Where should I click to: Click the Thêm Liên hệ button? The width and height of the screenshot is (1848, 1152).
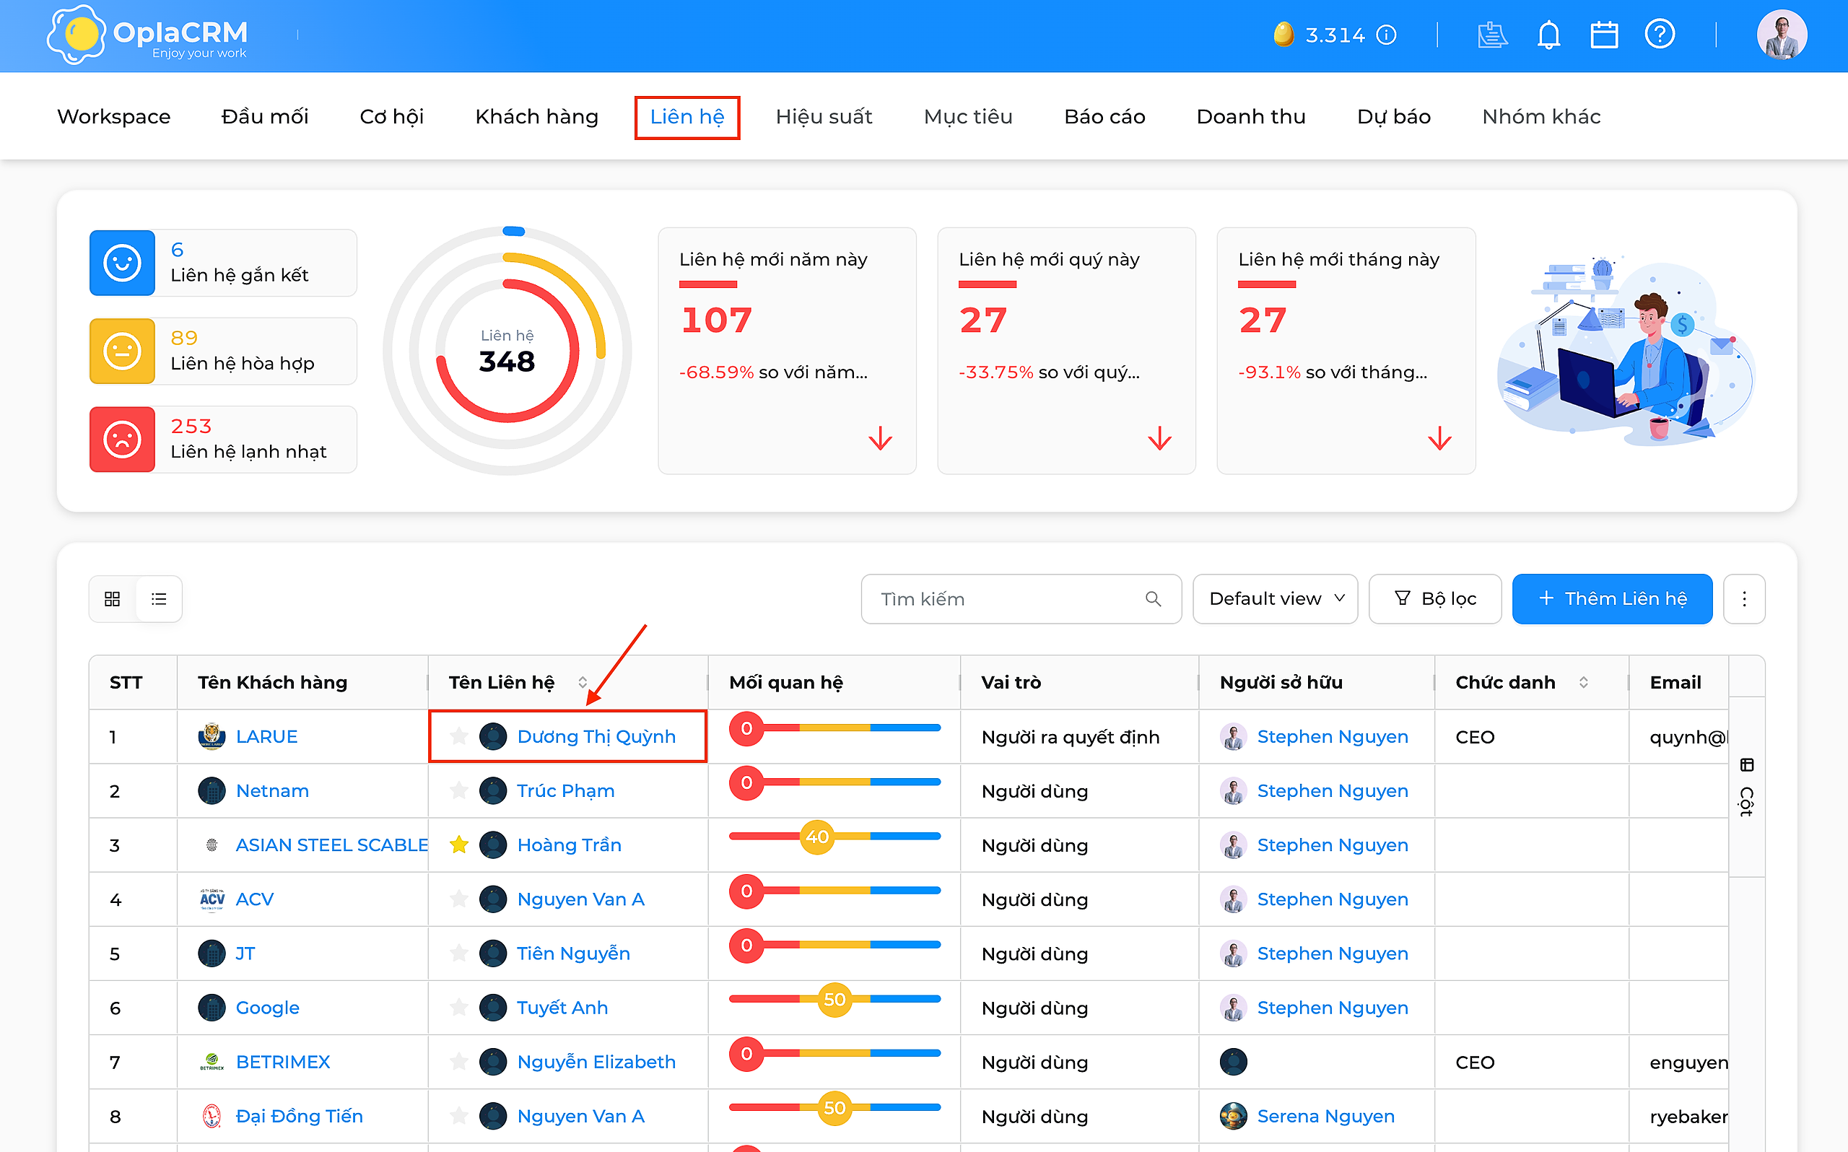[x=1612, y=599]
